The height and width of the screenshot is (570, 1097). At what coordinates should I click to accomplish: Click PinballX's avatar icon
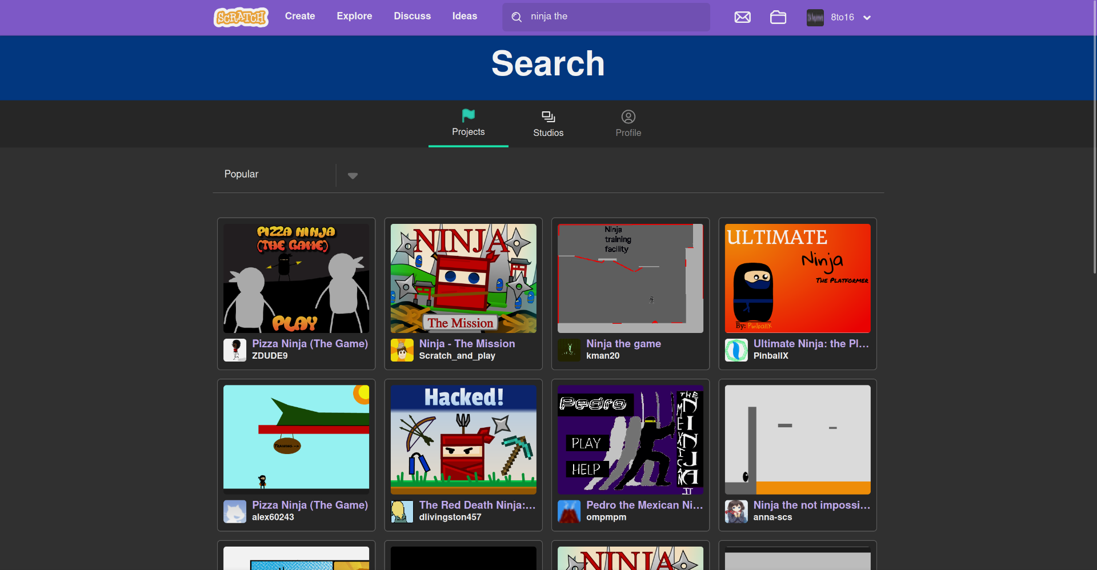pos(736,350)
